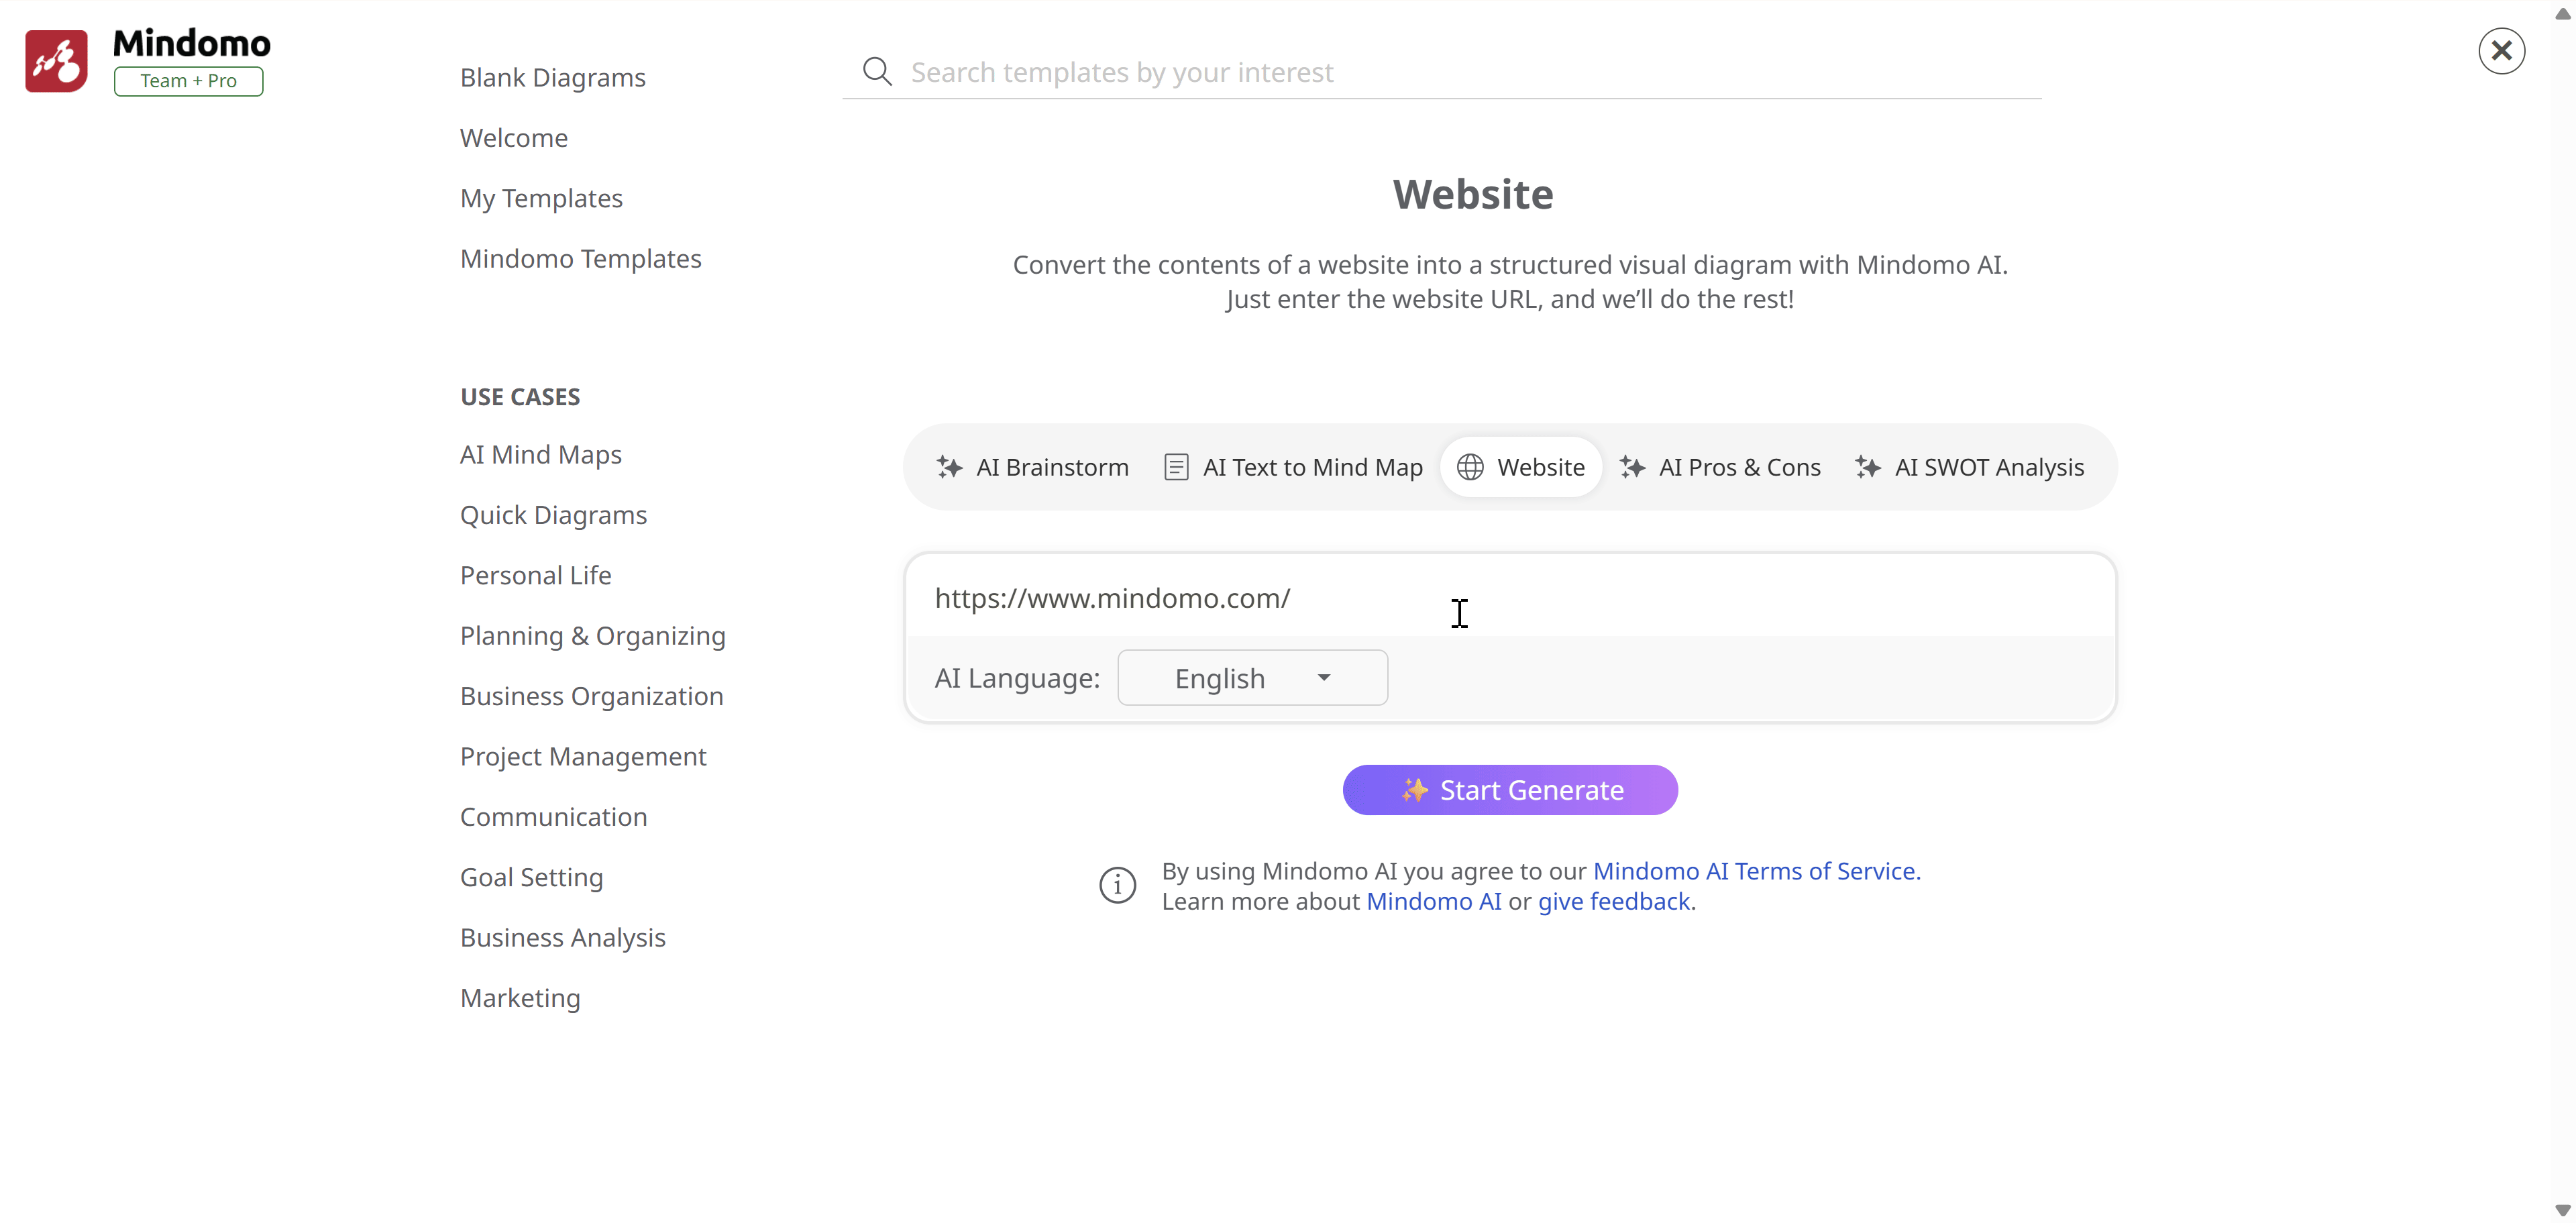This screenshot has height=1223, width=2576.
Task: Click the AI SWOT Analysis sparkle icon
Action: click(x=1867, y=467)
